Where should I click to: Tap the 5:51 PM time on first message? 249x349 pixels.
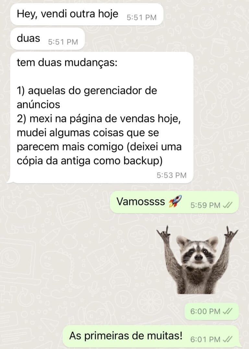pos(142,17)
